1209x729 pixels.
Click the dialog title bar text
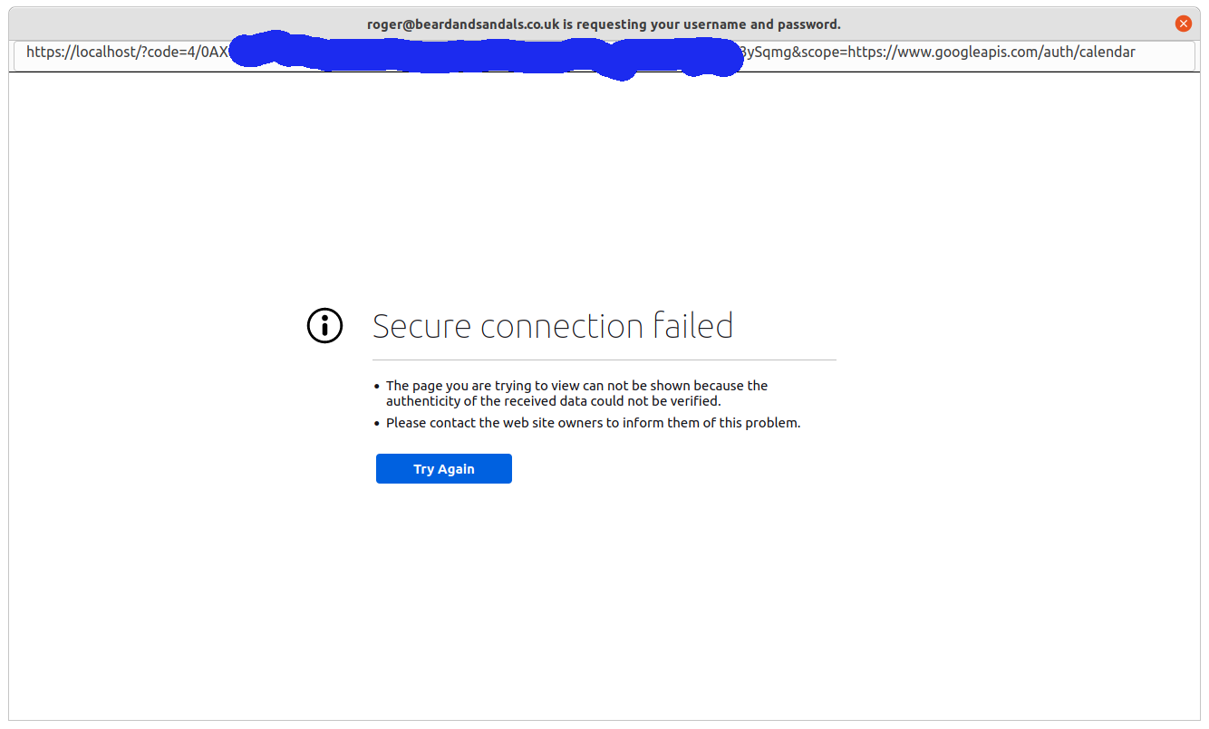pyautogui.click(x=604, y=24)
